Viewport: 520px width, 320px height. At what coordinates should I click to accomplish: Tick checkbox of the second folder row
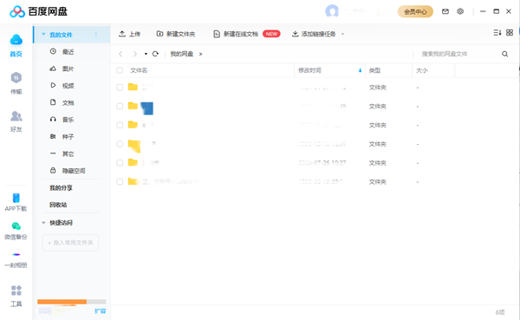pos(120,106)
